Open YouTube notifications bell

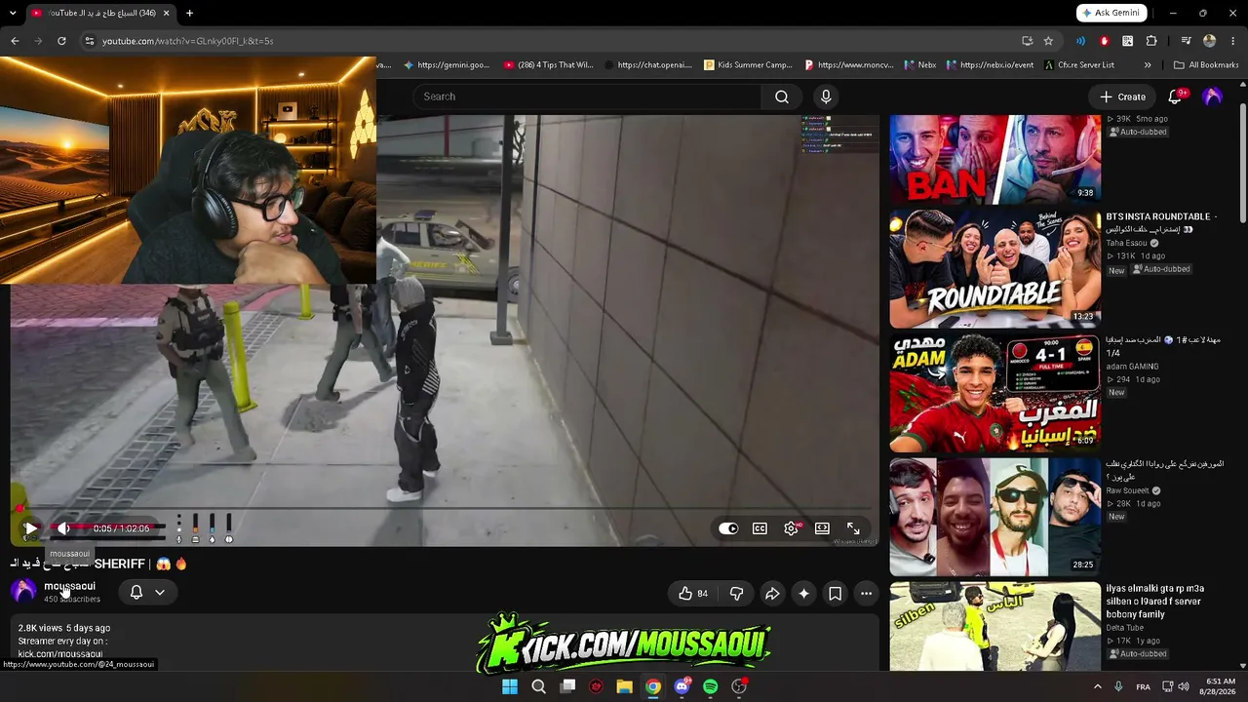pyautogui.click(x=1175, y=97)
